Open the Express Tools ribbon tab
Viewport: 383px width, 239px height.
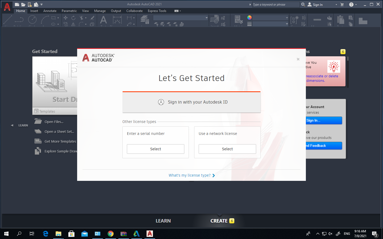157,11
